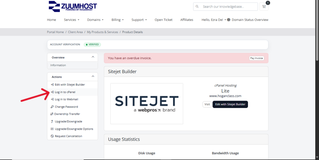
Task: Click the search magnifier icon
Action: 197,7
